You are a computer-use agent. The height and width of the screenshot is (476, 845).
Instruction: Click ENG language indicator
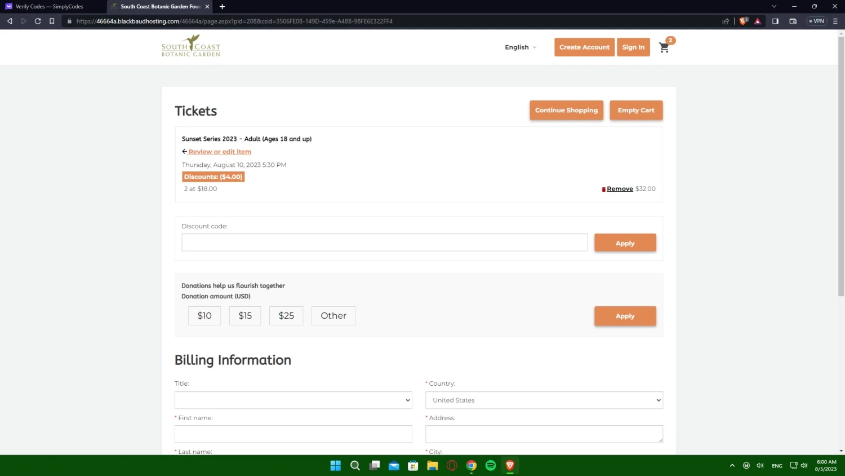click(777, 466)
